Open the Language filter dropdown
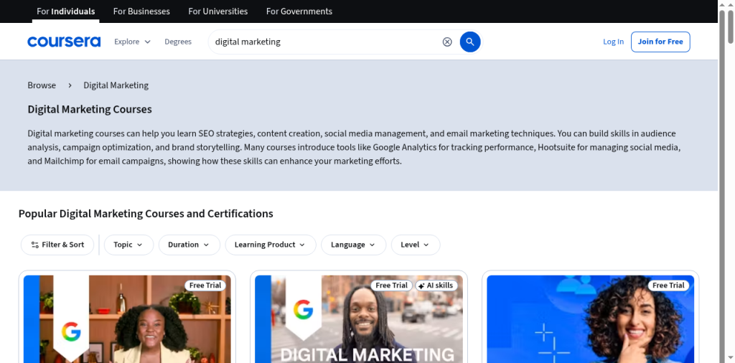The image size is (735, 363). coord(353,245)
